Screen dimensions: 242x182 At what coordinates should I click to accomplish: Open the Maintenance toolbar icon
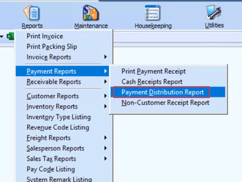(x=91, y=13)
